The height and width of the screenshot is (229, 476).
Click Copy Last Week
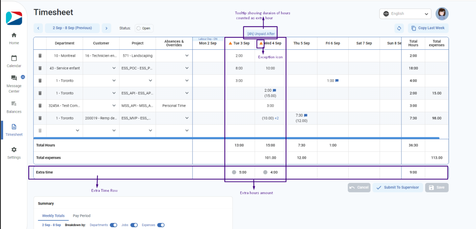(x=428, y=28)
